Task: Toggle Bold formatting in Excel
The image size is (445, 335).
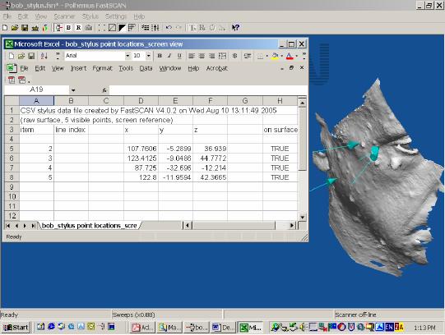Action: (160, 56)
